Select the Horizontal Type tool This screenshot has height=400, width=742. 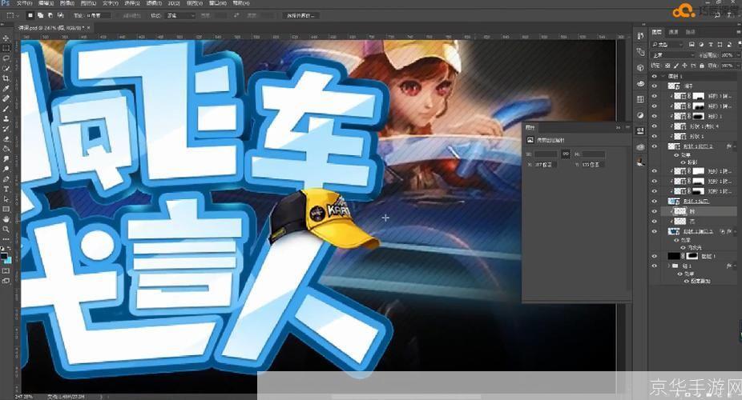pyautogui.click(x=6, y=189)
